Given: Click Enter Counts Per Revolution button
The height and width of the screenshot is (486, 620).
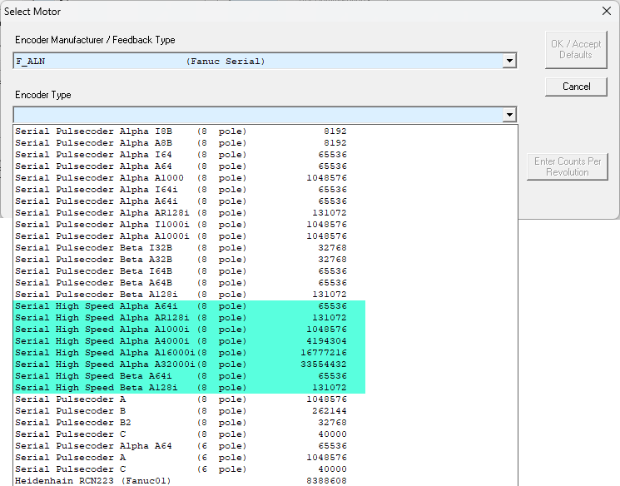Looking at the screenshot, I should coord(568,167).
